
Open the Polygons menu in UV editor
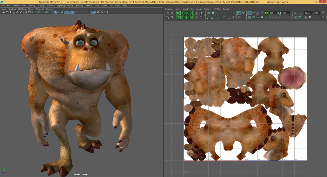(x=169, y=9)
